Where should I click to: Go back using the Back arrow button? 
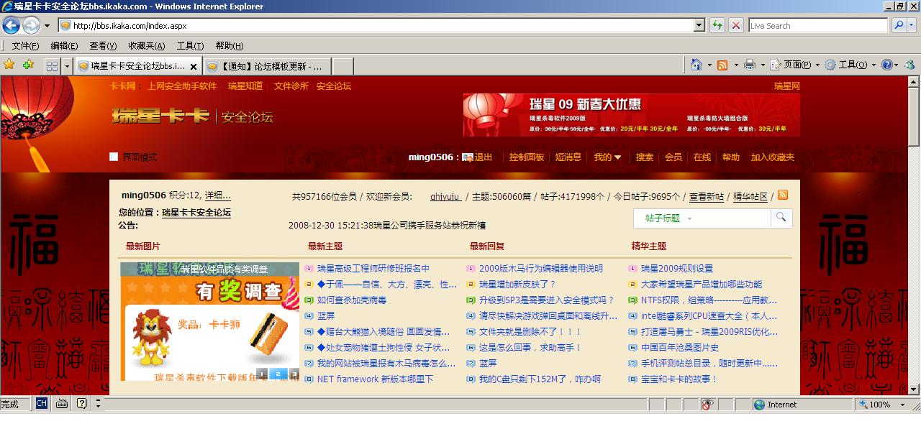[x=11, y=26]
